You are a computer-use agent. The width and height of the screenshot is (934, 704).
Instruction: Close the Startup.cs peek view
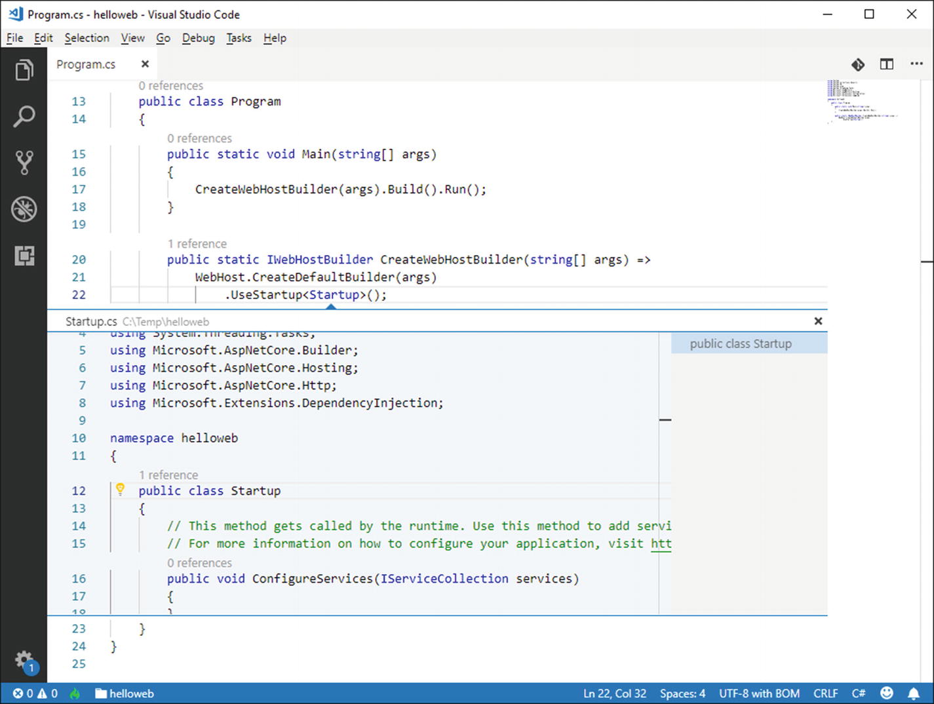[x=818, y=321]
